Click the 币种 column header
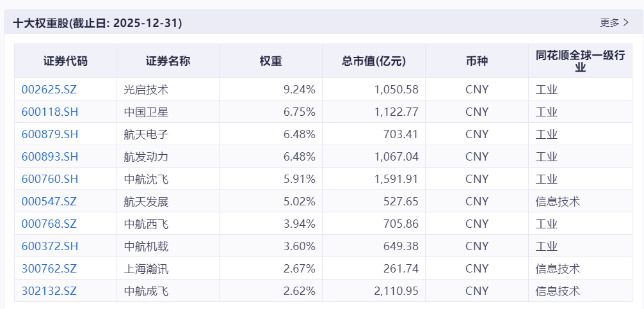The width and height of the screenshot is (644, 309). click(477, 61)
